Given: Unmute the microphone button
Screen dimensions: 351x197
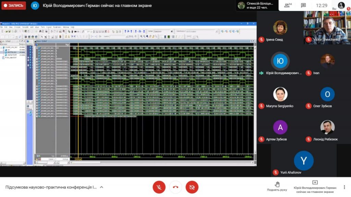Looking at the screenshot, I should pos(159,187).
